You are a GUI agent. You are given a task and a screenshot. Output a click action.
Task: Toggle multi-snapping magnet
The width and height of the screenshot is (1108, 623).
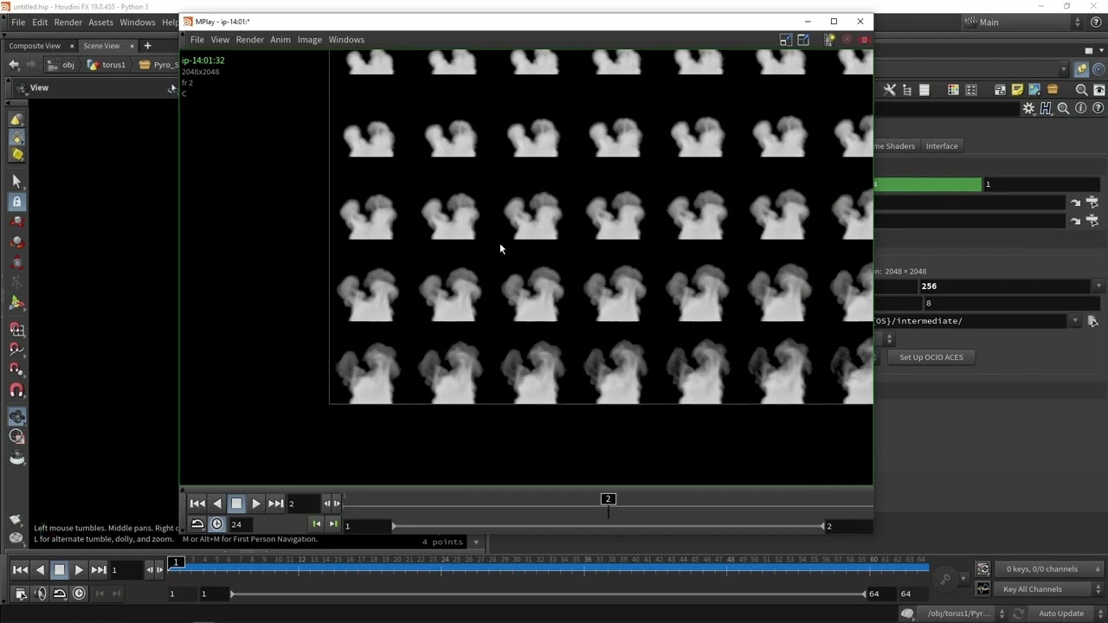[16, 390]
